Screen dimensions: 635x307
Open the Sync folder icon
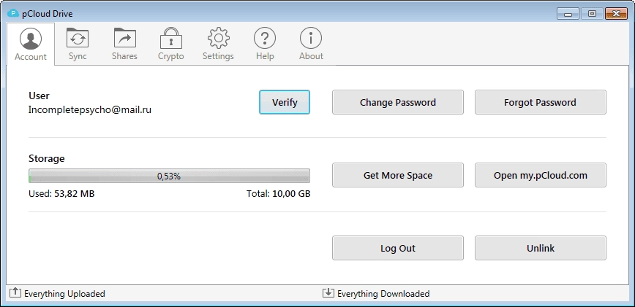(78, 38)
